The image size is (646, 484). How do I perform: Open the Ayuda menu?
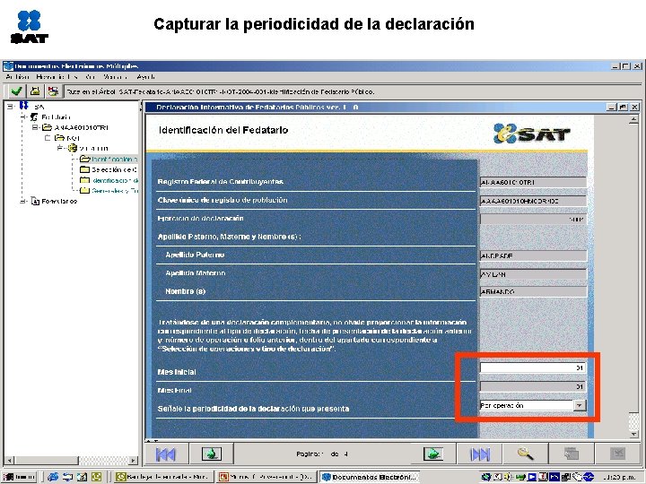(146, 77)
